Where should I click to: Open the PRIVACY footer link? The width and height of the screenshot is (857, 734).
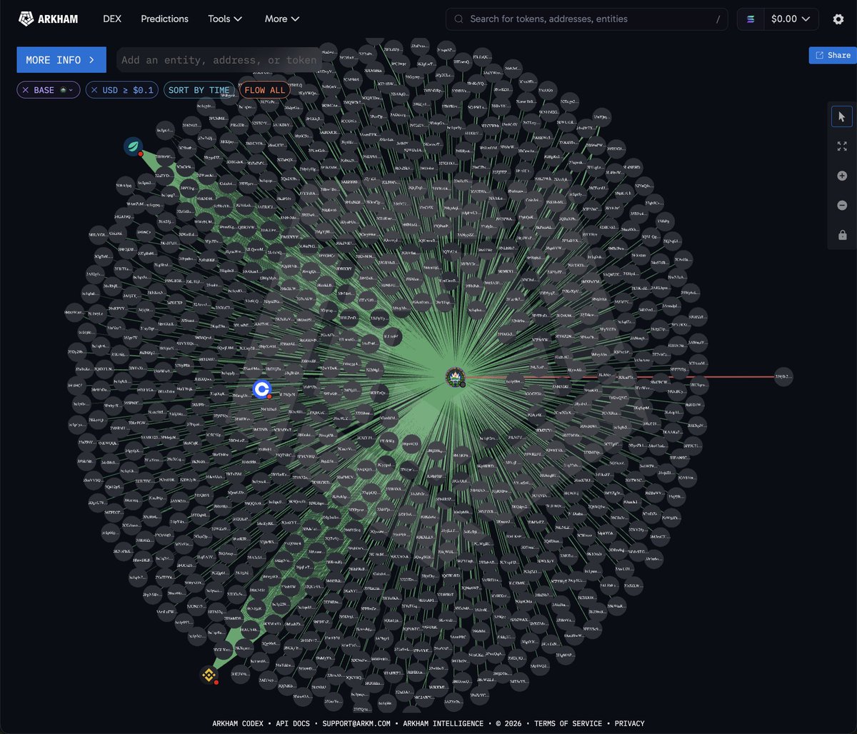629,723
